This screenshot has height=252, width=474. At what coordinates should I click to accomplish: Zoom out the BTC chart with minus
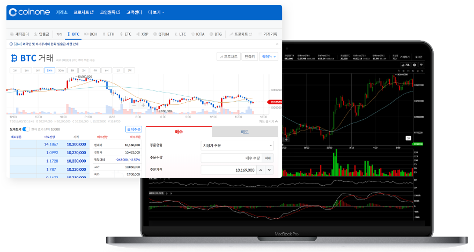pos(134,105)
